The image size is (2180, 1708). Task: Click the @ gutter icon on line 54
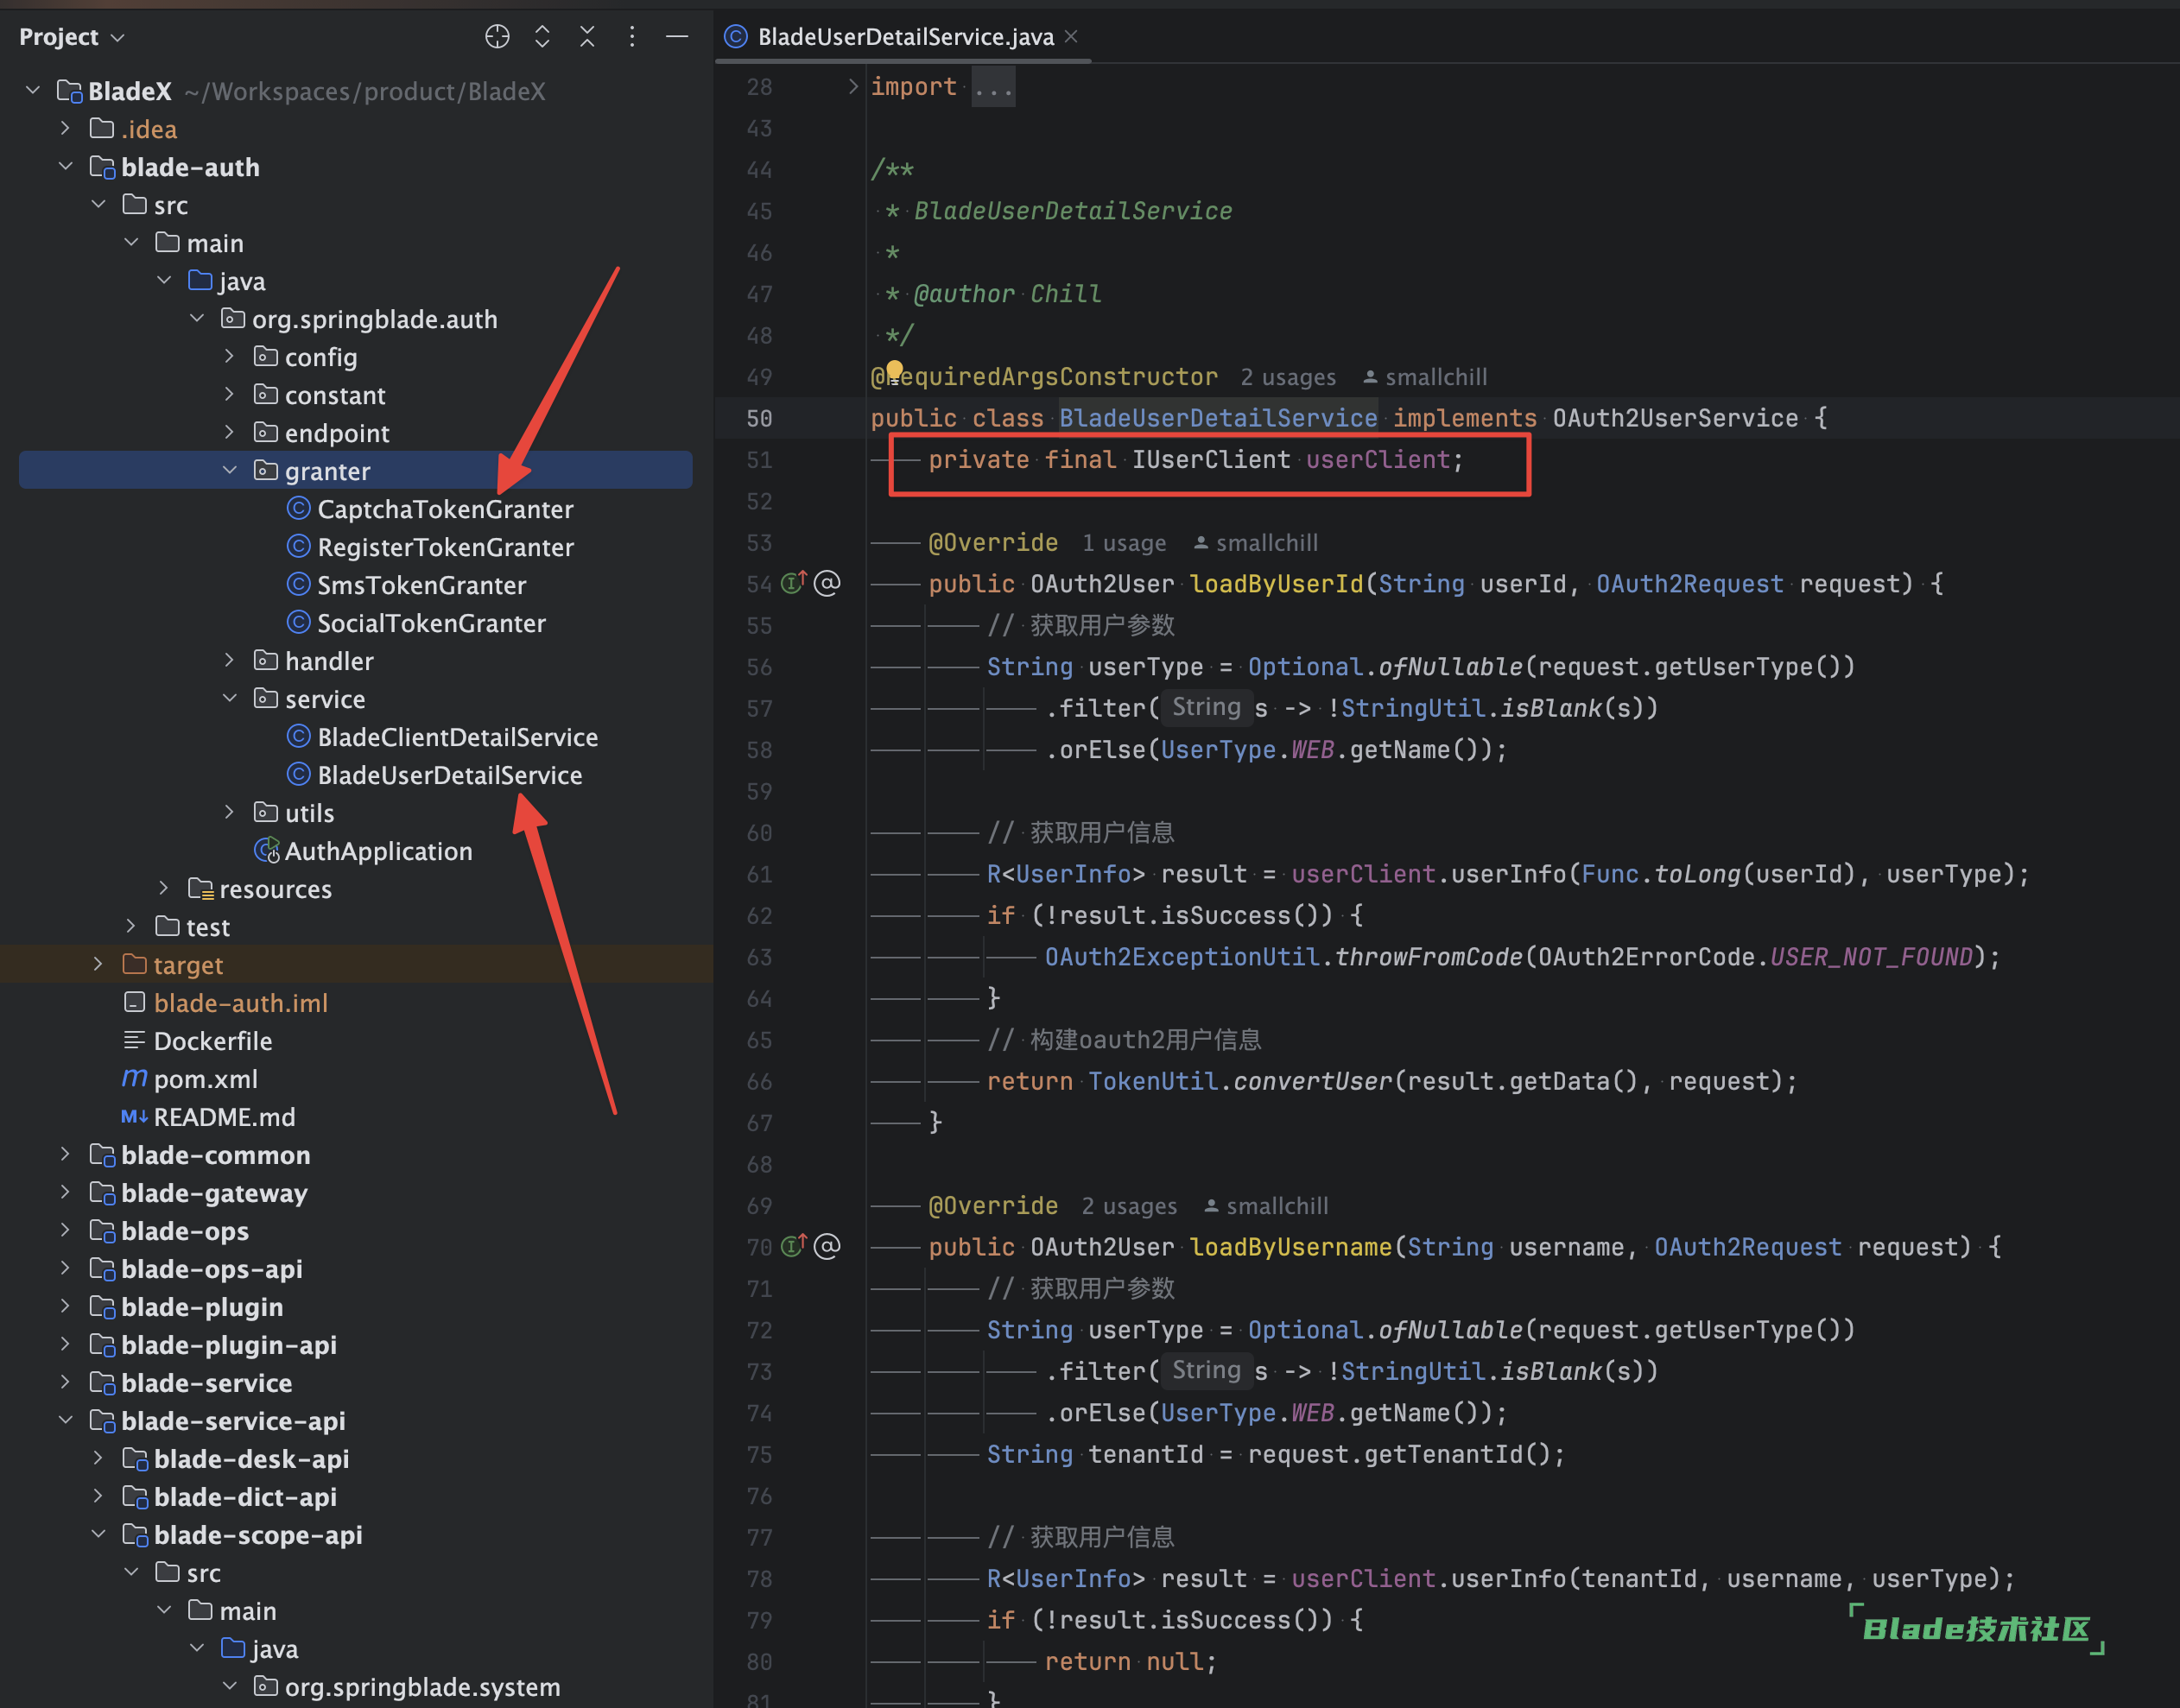tap(827, 583)
